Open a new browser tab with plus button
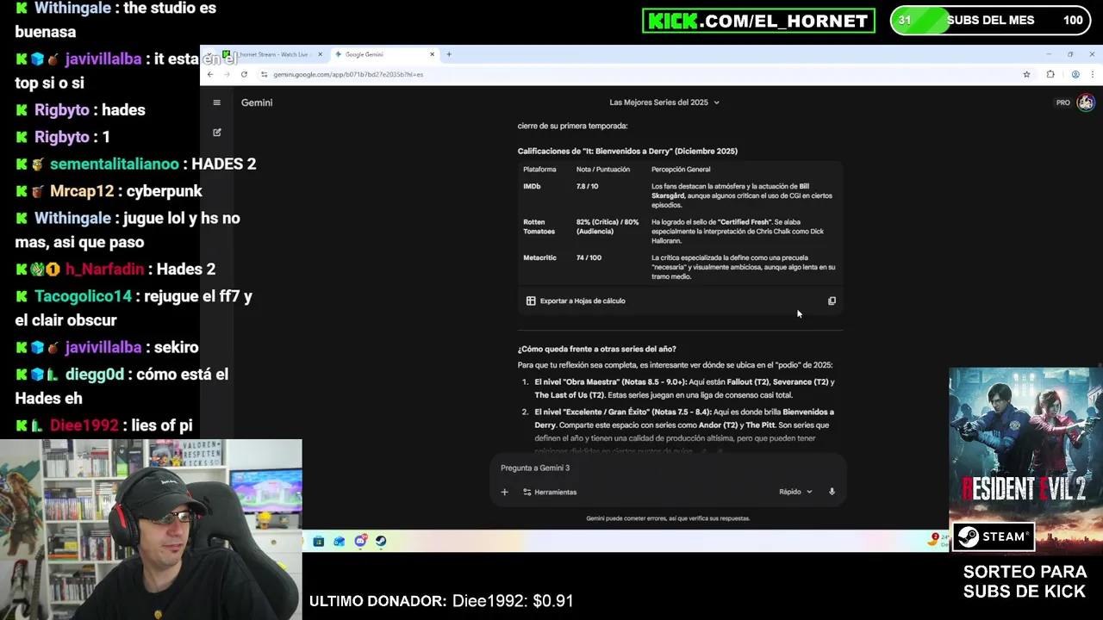This screenshot has width=1103, height=620. pyautogui.click(x=449, y=54)
